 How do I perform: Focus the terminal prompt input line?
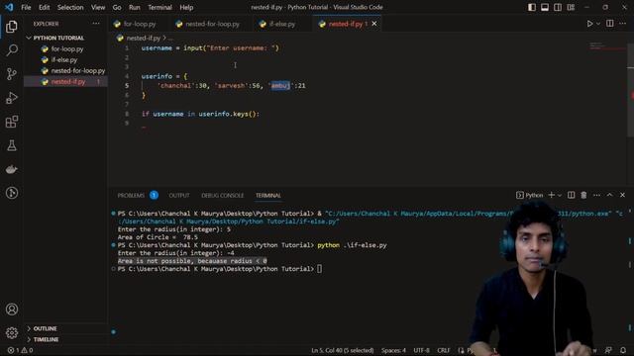[x=220, y=269]
